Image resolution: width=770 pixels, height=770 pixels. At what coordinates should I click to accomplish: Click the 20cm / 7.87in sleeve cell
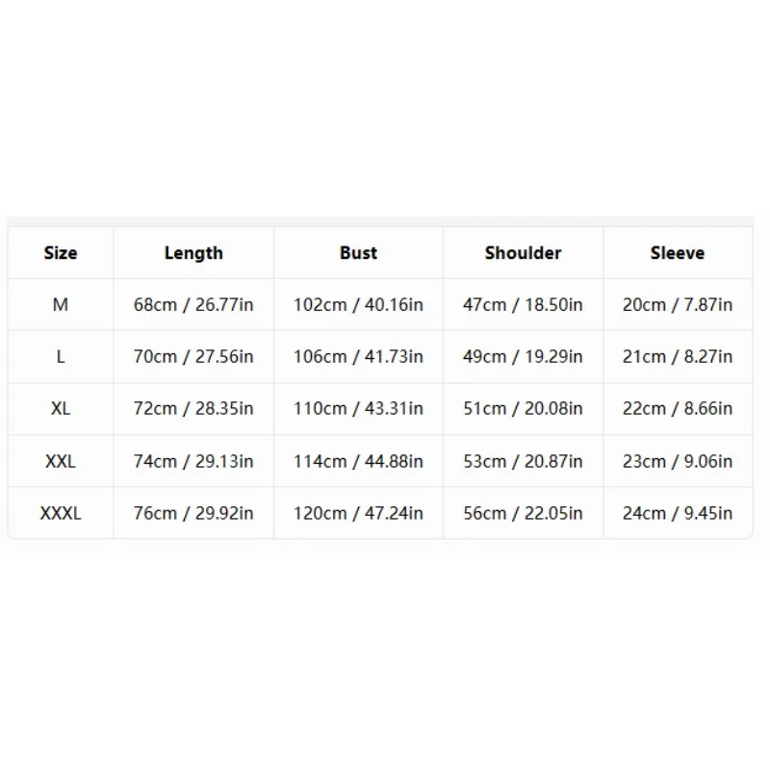[x=678, y=304]
